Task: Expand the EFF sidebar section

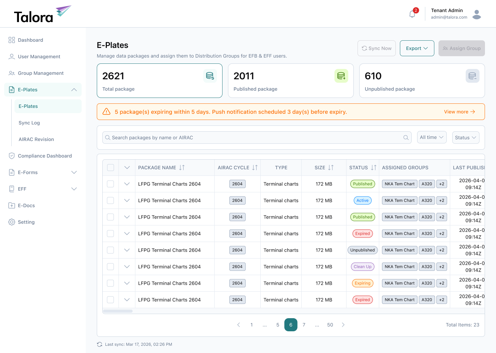Action: tap(74, 189)
